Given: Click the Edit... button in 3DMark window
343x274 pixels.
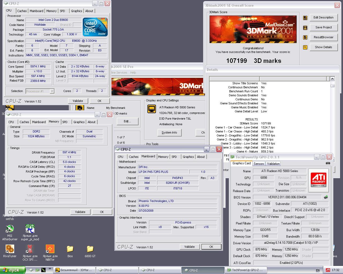Looking at the screenshot, I should (x=127, y=121).
